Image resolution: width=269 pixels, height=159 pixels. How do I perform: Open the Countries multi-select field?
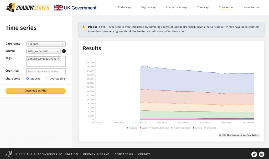click(46, 71)
